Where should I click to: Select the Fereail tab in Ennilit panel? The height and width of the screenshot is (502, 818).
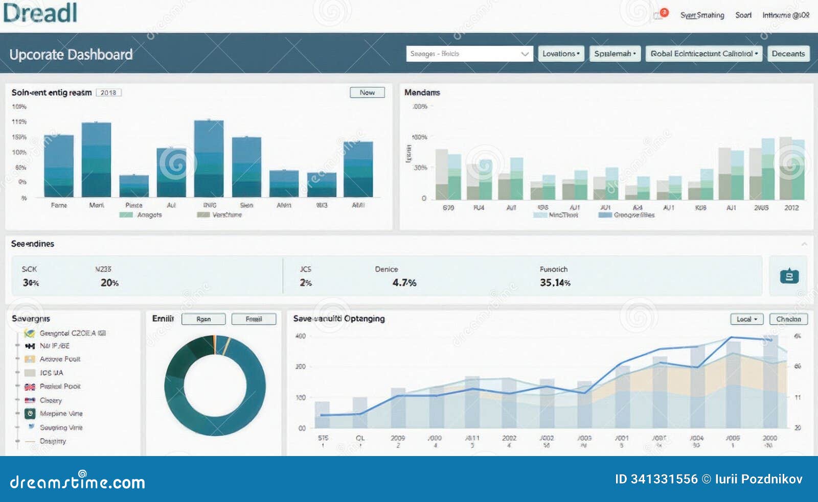[255, 319]
